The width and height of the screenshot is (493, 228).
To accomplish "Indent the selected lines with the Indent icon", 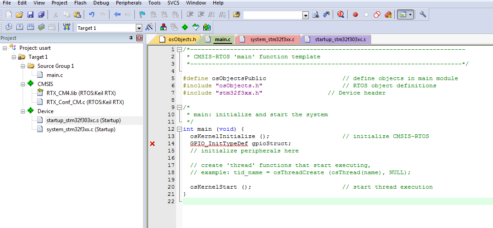I will click(190, 14).
